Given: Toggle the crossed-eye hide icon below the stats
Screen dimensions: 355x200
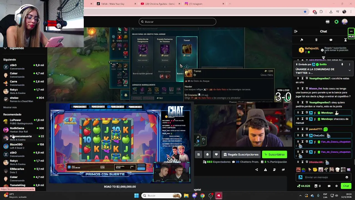Looking at the screenshot, I should 283,170.
